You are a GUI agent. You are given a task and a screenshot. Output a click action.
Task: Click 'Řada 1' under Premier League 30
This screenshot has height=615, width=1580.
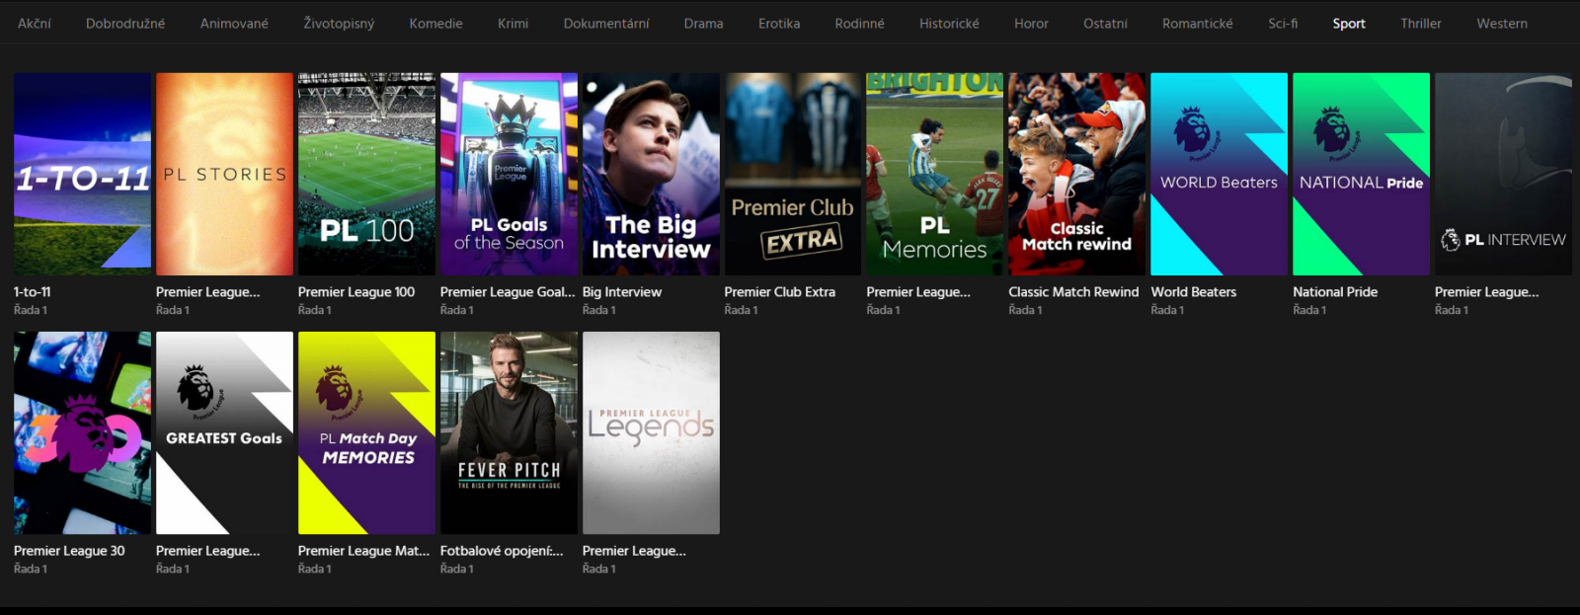[x=31, y=569]
